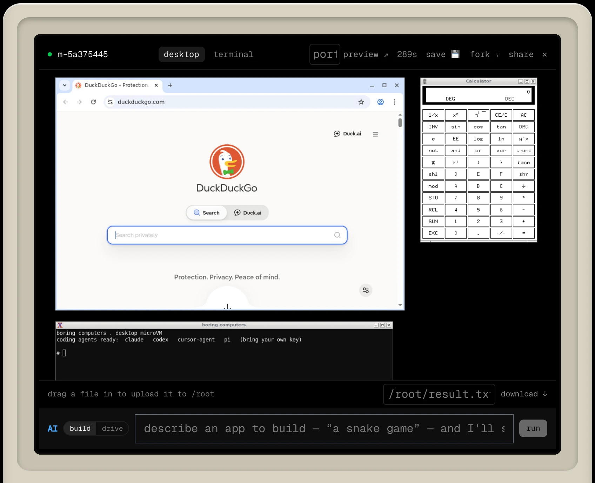The width and height of the screenshot is (595, 483).
Task: Save the machine with floppy icon
Action: pos(442,54)
